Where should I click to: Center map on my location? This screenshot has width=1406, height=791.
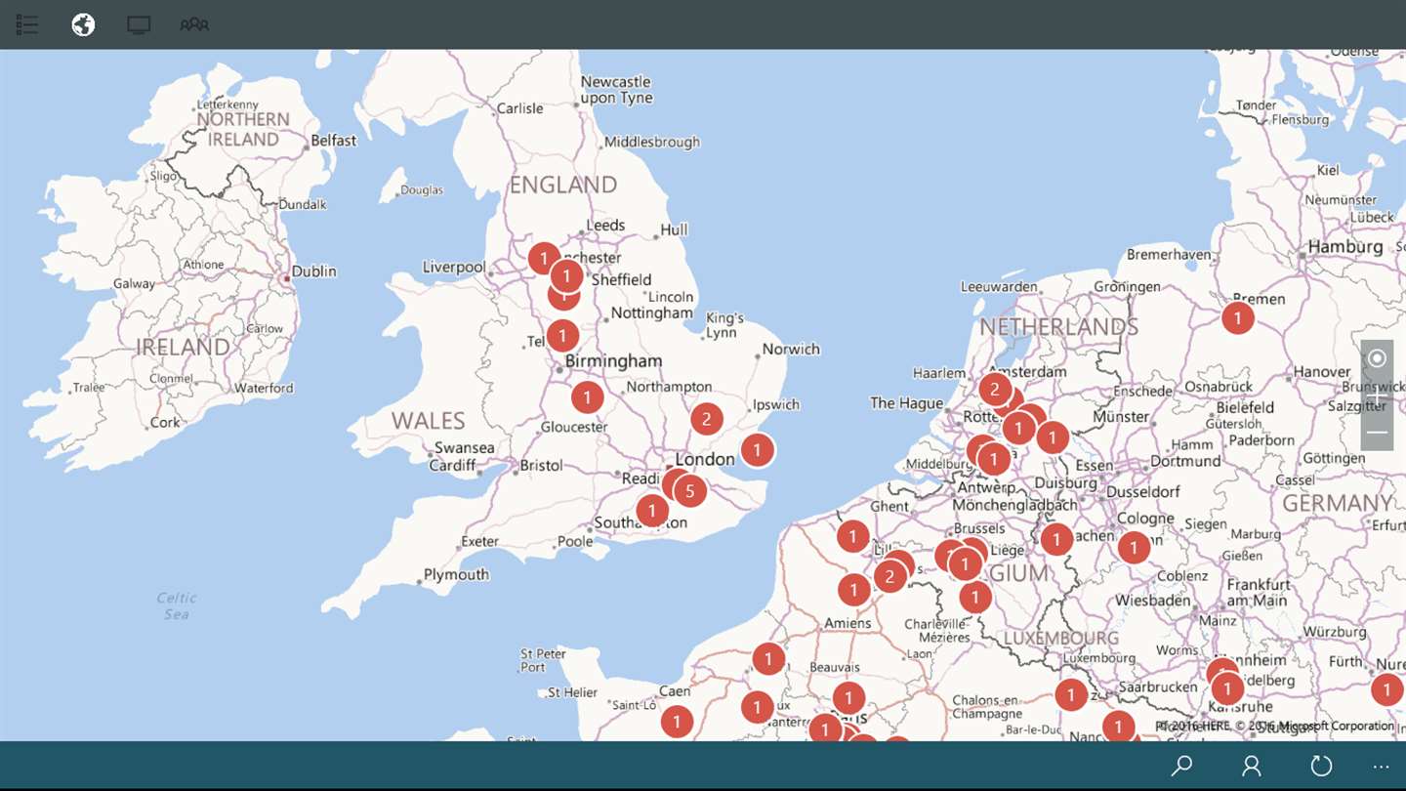coord(1377,358)
